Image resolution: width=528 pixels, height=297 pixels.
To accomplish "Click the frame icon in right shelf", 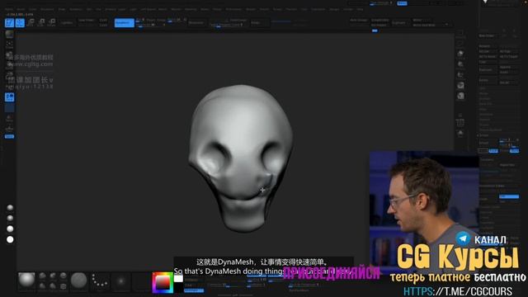I will [x=460, y=86].
